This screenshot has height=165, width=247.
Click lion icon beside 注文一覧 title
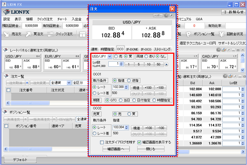point(7,76)
